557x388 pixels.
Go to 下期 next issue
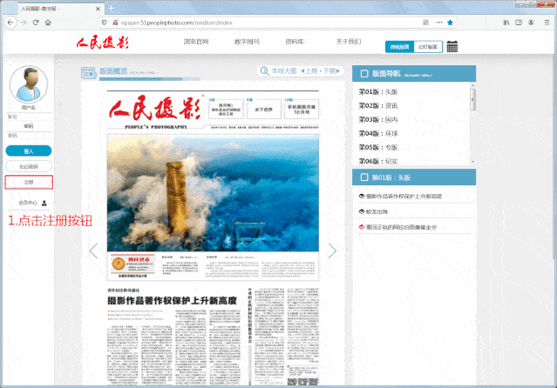click(x=331, y=71)
